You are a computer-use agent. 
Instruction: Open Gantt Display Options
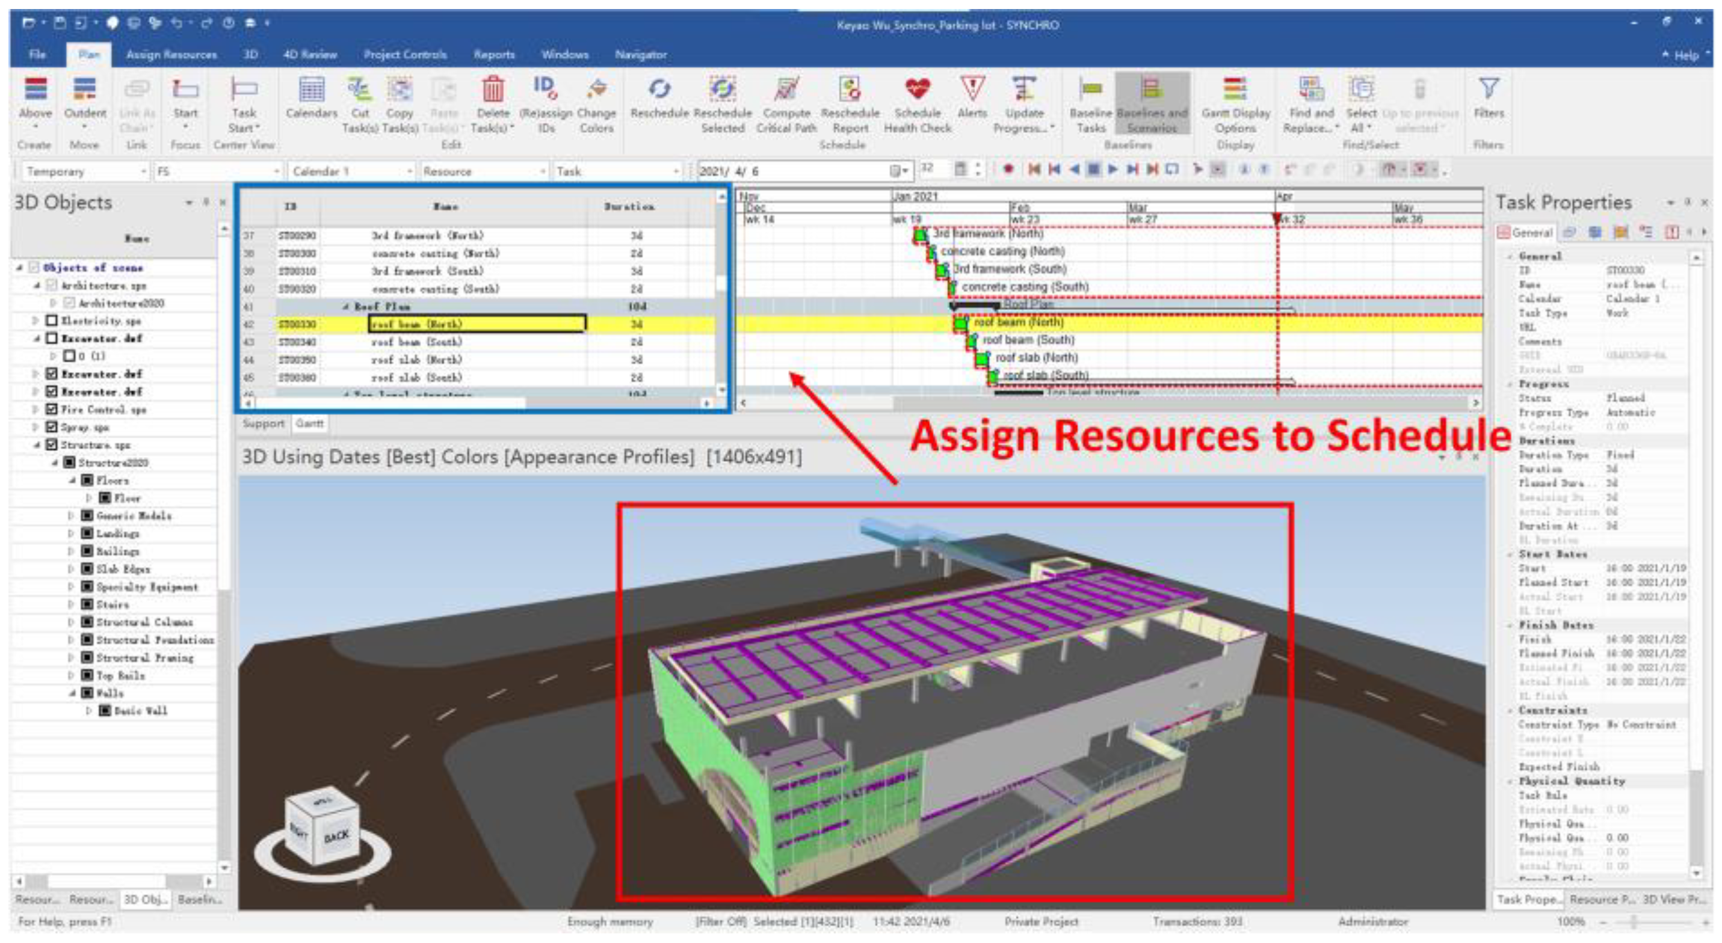1235,90
